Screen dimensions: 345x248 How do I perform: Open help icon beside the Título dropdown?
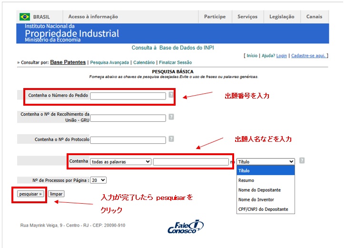click(x=302, y=160)
